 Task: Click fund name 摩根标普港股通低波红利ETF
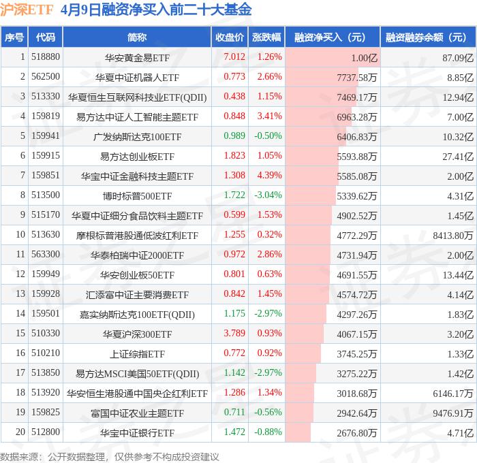tap(137, 236)
